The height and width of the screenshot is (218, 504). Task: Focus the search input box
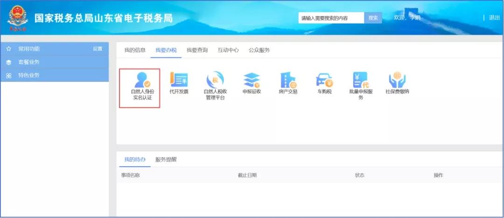[x=331, y=18]
